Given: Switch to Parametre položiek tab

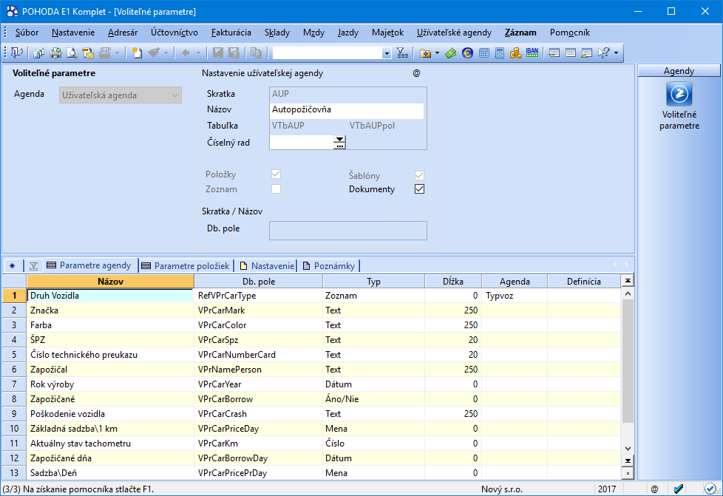Looking at the screenshot, I should [186, 266].
